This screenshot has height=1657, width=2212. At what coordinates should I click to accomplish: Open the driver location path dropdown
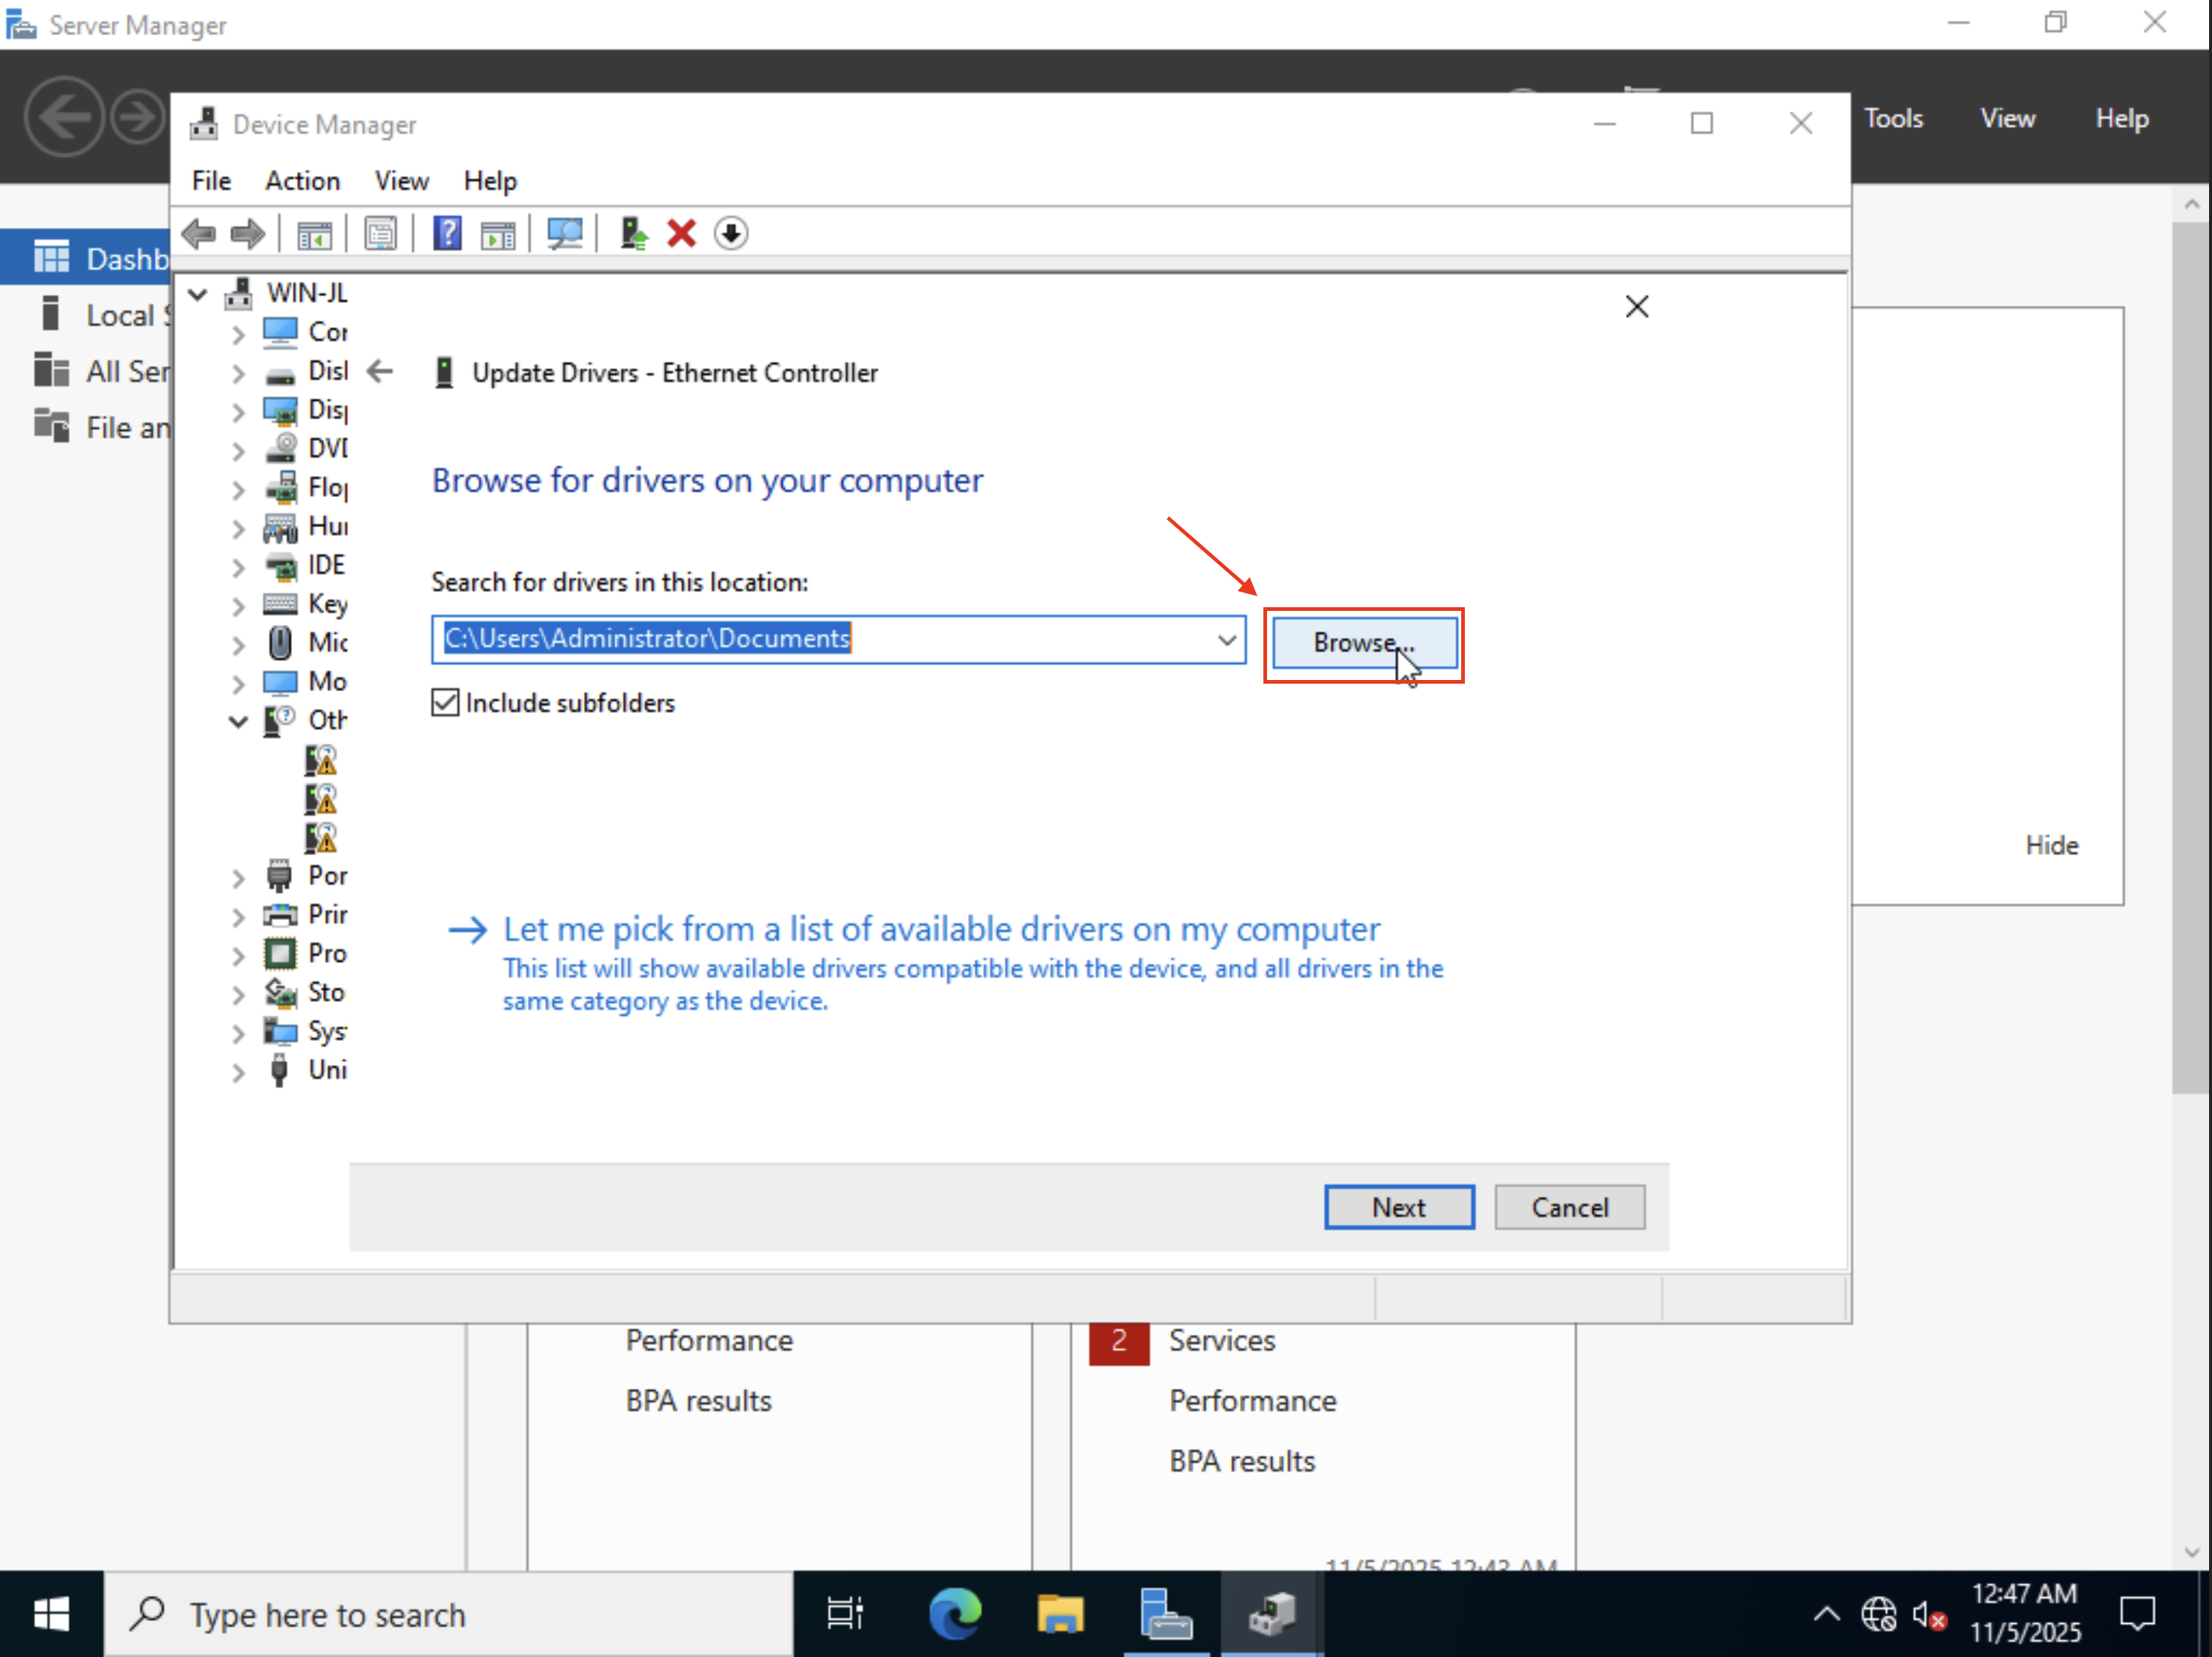[1226, 640]
